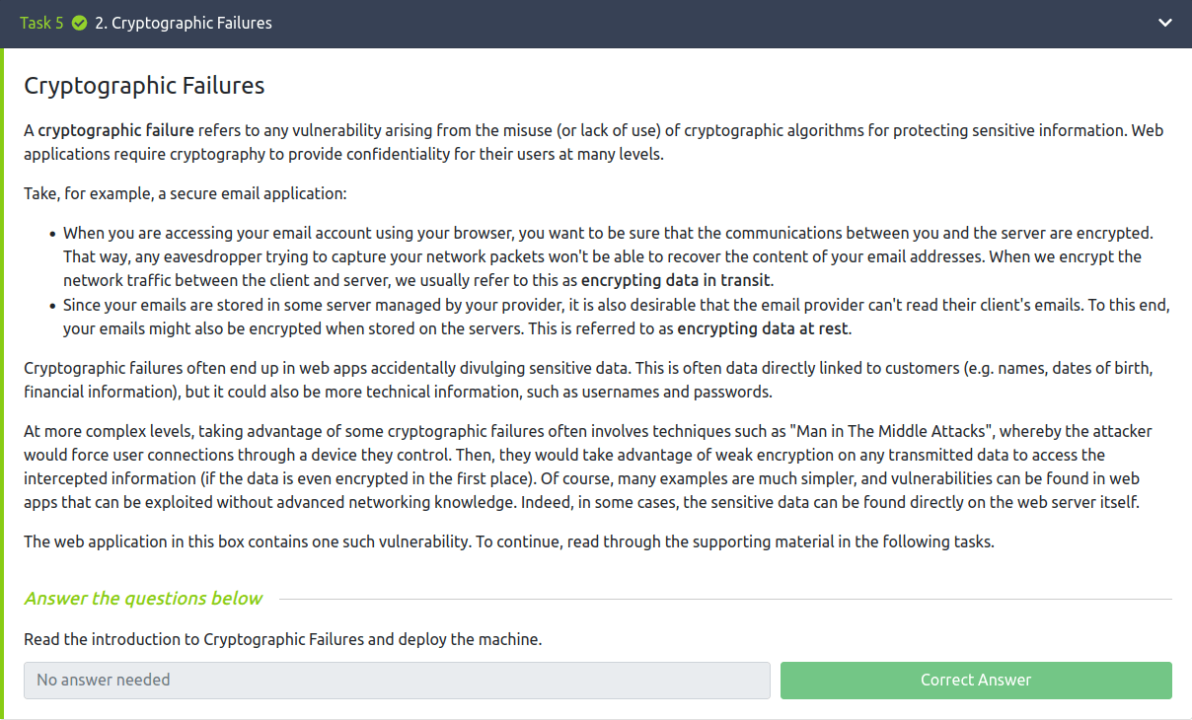Collapse the task using the header chevron

(x=1165, y=23)
